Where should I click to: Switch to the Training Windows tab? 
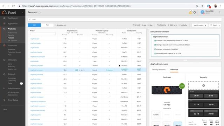pos(159,70)
